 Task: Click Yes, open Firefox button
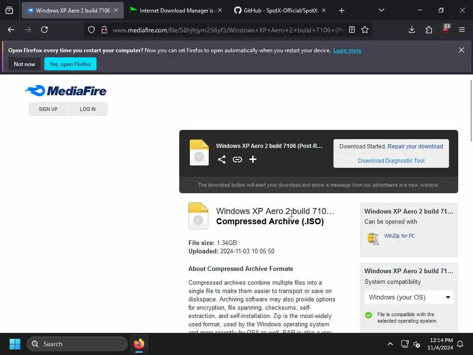[x=70, y=64]
